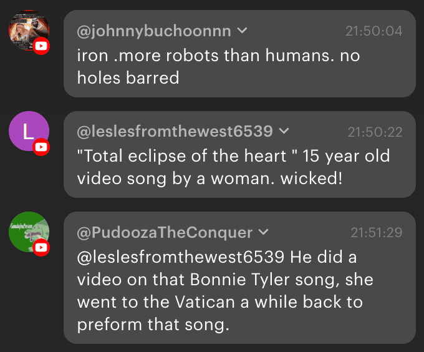
Task: Open the @johnnybuchoonnn username
Action: click(154, 31)
